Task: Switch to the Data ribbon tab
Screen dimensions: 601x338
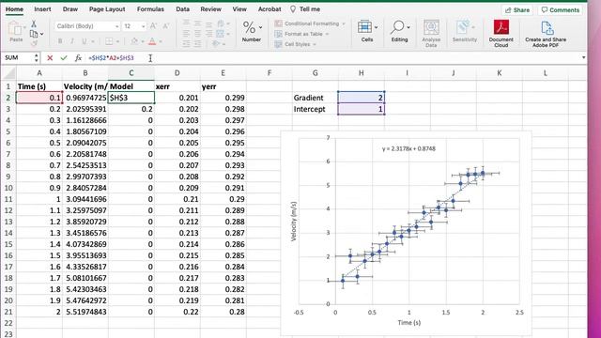Action: tap(182, 9)
